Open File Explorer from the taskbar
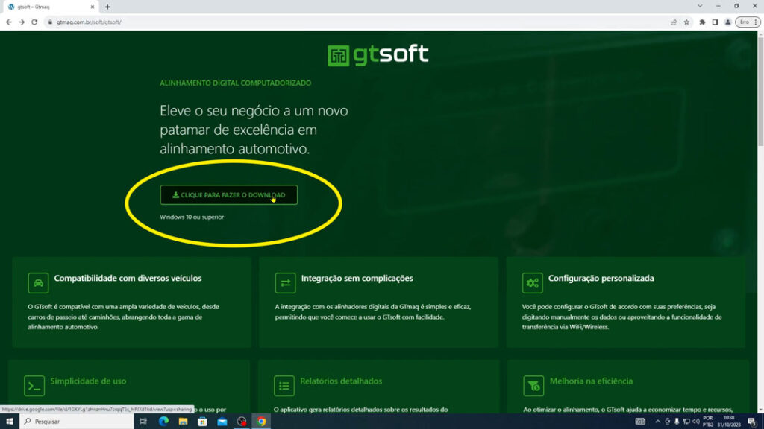The height and width of the screenshot is (429, 764). tap(183, 422)
